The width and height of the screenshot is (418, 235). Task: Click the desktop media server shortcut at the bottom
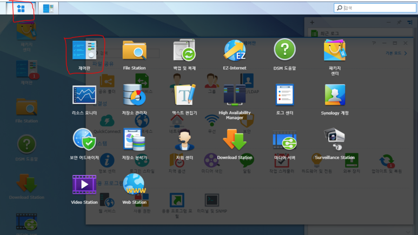(x=26, y=223)
